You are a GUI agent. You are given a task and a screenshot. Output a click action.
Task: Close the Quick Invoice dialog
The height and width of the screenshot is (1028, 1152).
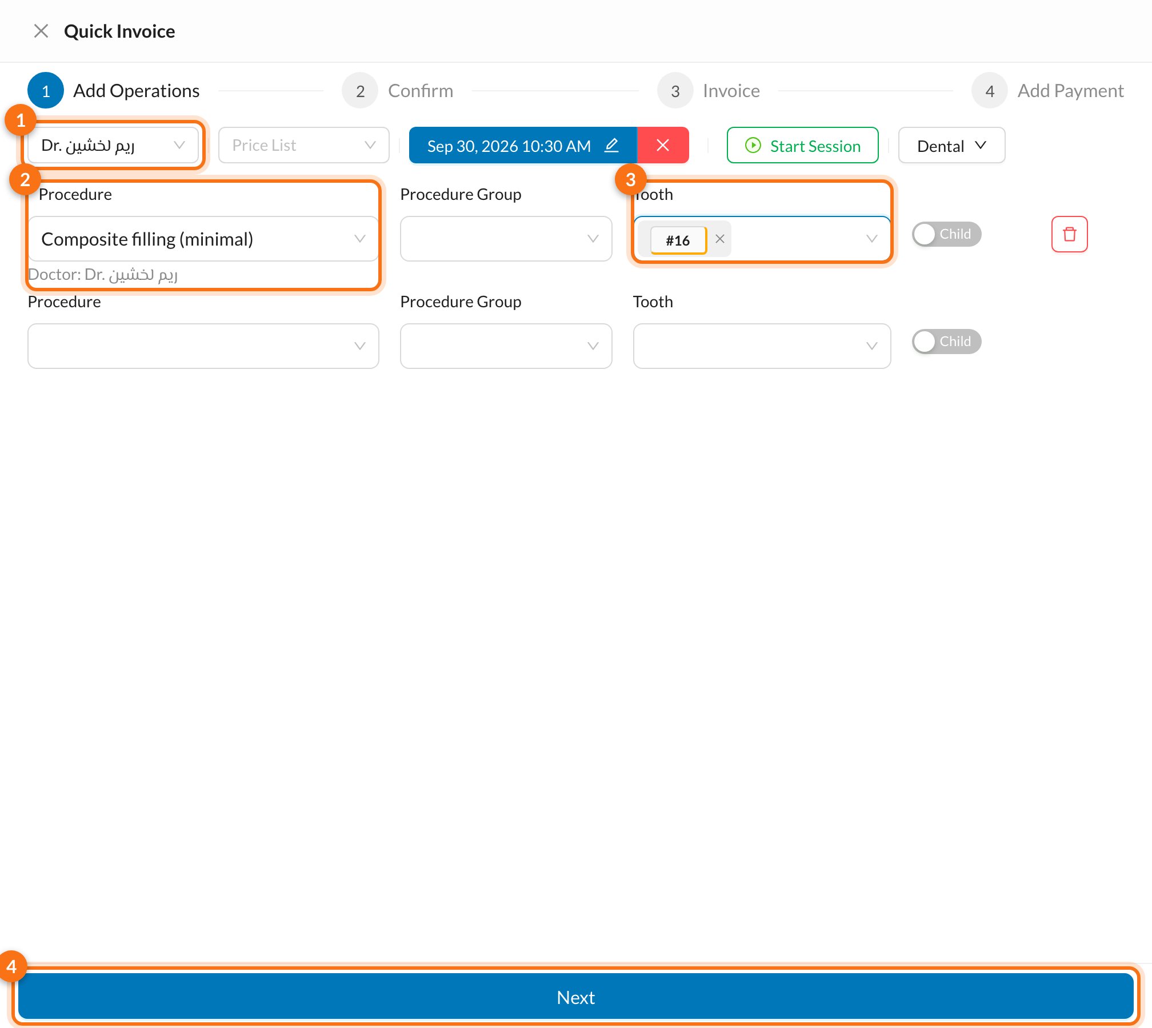click(x=41, y=31)
